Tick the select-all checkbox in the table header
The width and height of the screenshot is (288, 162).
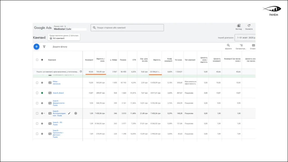tap(37, 60)
